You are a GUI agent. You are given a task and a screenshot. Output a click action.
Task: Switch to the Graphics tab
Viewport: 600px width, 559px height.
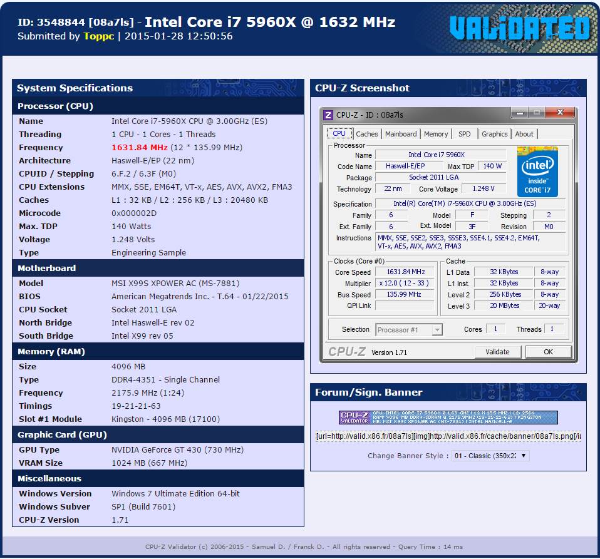pyautogui.click(x=494, y=134)
